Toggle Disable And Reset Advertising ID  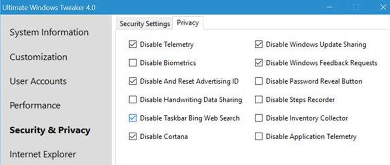(133, 82)
